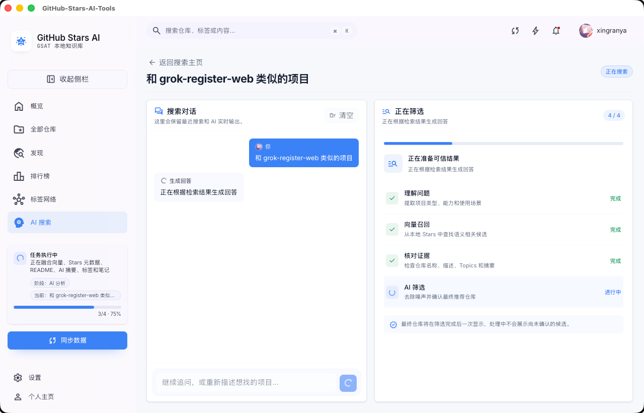Click the ⌘ K shortcut hint

coord(341,31)
